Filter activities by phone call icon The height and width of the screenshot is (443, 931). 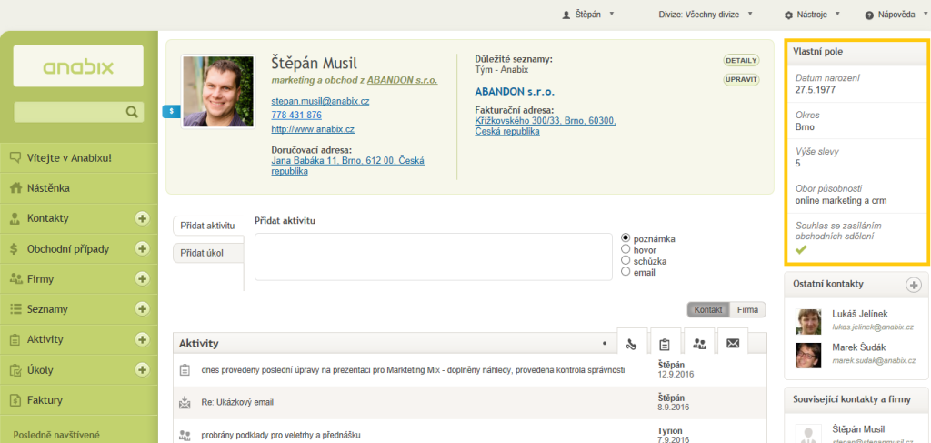pos(631,344)
